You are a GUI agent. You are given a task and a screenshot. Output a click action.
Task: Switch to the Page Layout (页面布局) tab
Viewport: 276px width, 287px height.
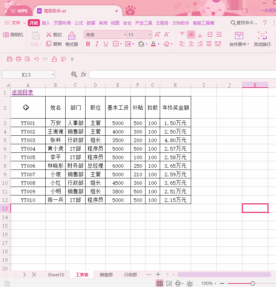pyautogui.click(x=62, y=23)
